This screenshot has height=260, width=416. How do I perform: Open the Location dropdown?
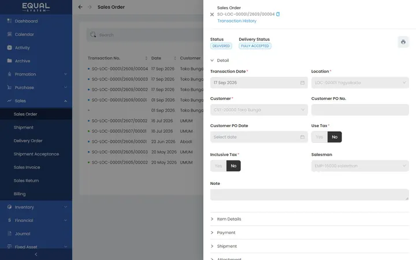(360, 83)
